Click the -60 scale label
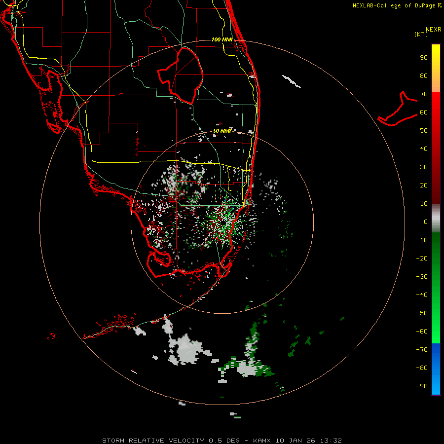The width and height of the screenshot is (444, 444). pyautogui.click(x=422, y=332)
